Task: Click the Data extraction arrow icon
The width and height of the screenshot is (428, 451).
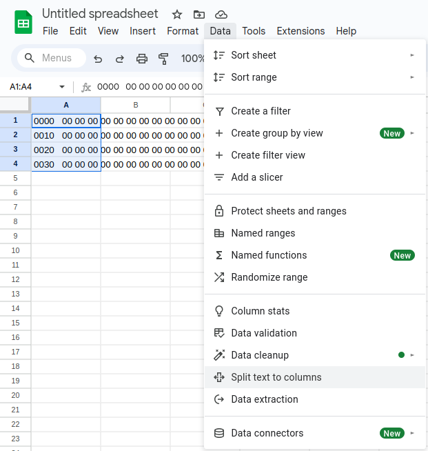Action: [x=219, y=399]
